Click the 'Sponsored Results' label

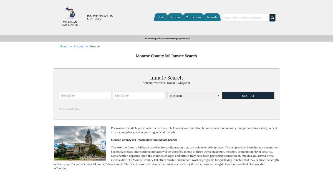point(69,109)
